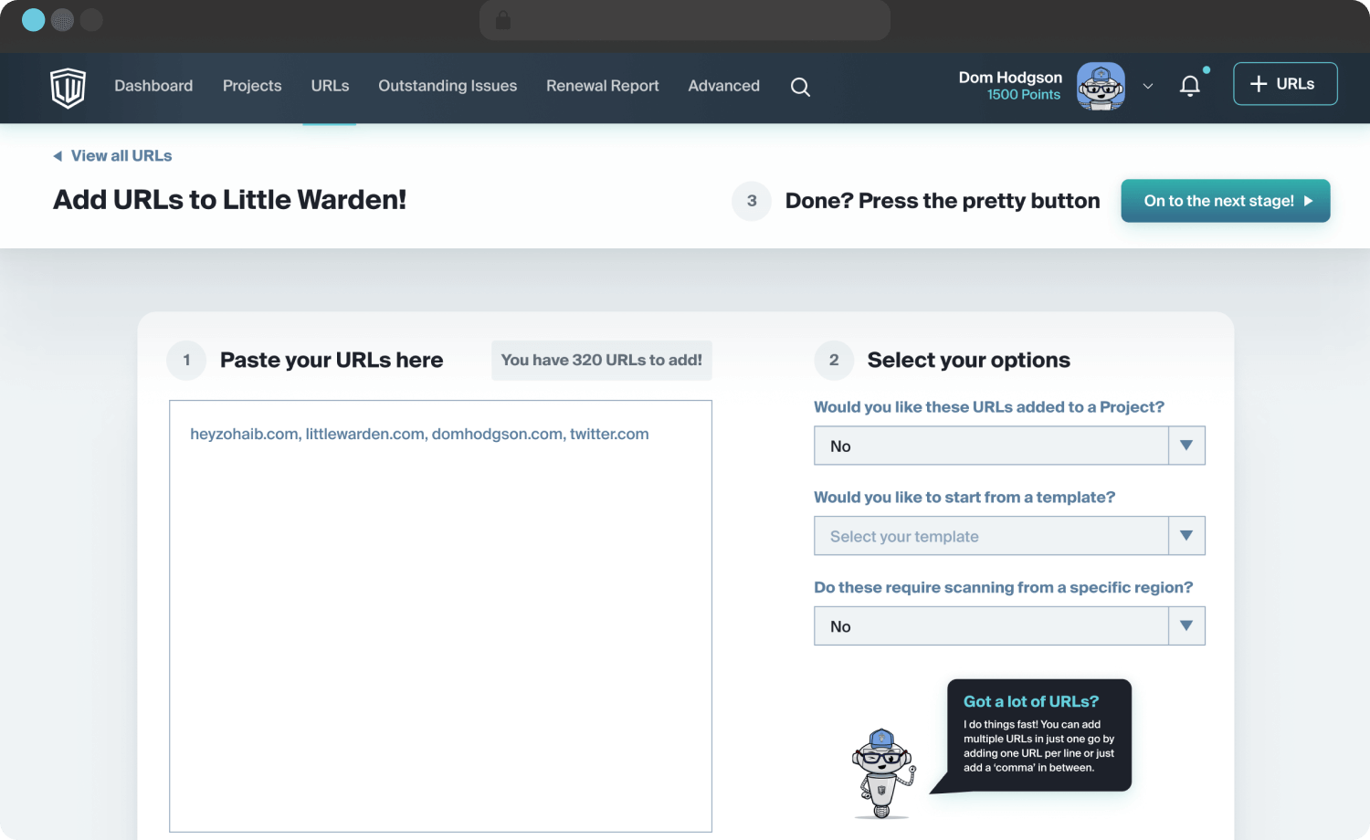Click the 'Paste your URLs here' heading
Image resolution: width=1370 pixels, height=840 pixels.
pos(332,360)
